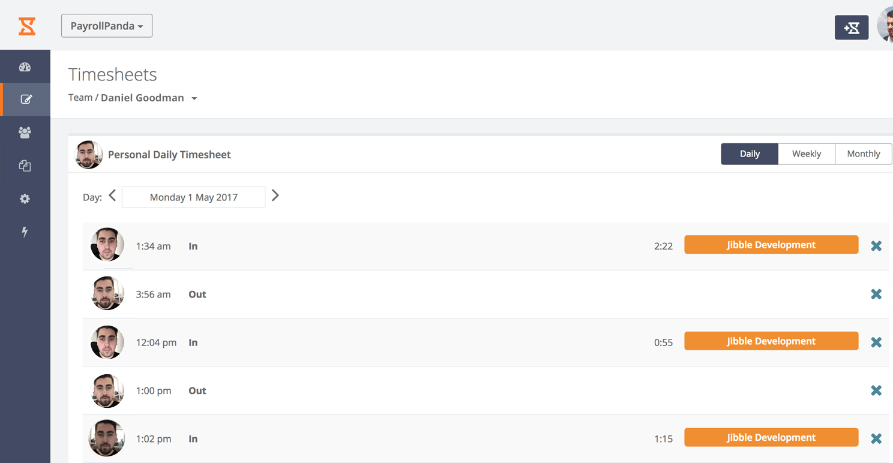Open the dashboard gauge sidebar icon
The height and width of the screenshot is (463, 893).
pos(25,67)
